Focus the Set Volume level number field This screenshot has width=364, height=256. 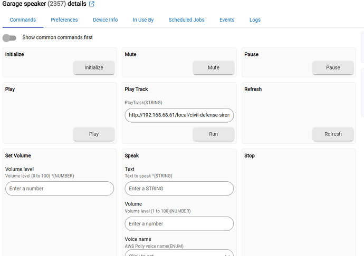pyautogui.click(x=59, y=189)
